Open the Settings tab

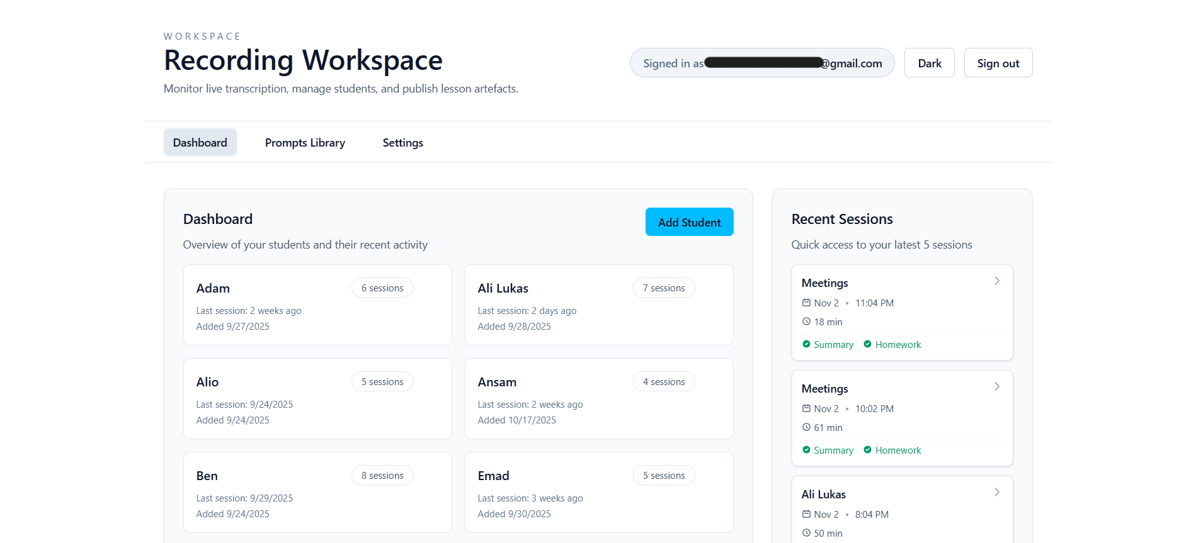pyautogui.click(x=402, y=143)
